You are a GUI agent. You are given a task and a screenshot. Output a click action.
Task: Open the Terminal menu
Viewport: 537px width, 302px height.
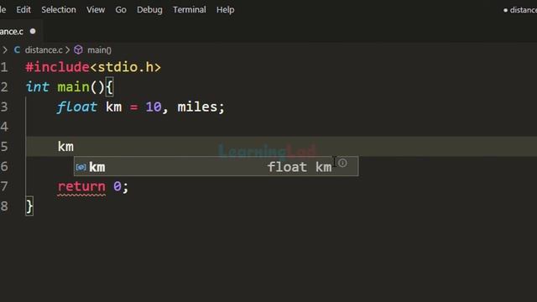[x=190, y=9]
